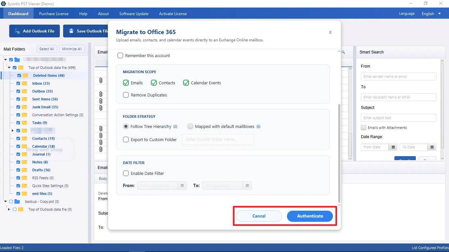
Task: Click the Deleted Items folder icon
Action: point(25,75)
